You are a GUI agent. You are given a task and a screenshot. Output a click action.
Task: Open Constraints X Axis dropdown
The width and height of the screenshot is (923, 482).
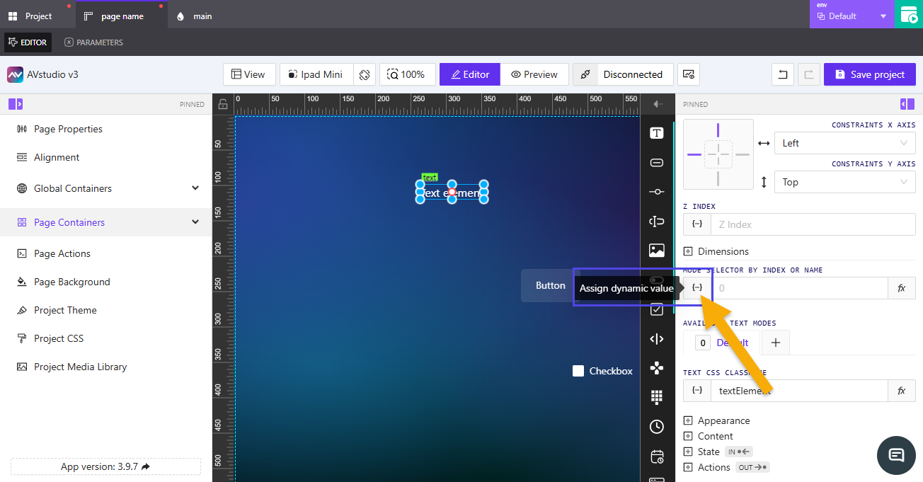844,143
